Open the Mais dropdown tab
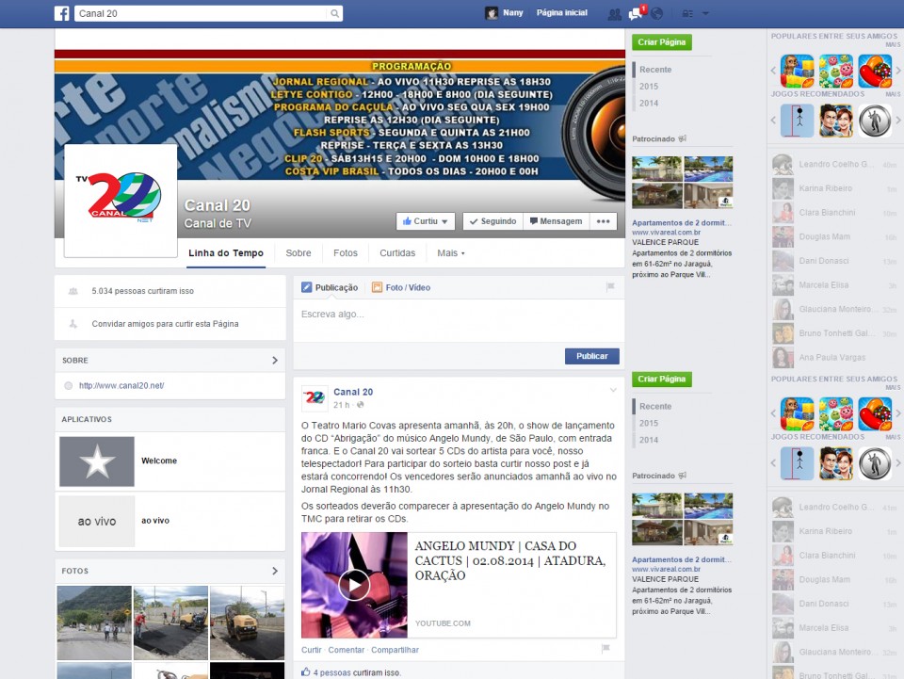904x679 pixels. click(x=451, y=253)
